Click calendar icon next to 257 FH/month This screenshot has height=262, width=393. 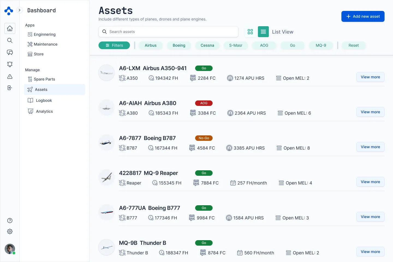tap(233, 183)
